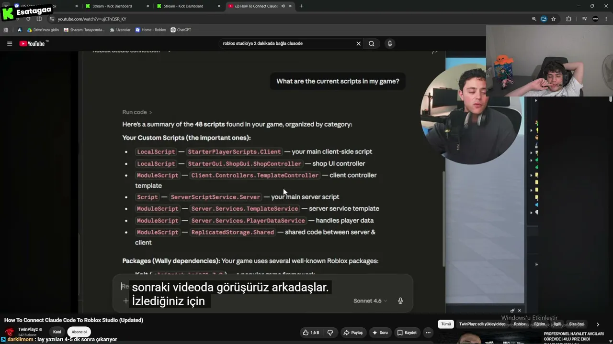Open more actions three-dot menu under video

(x=429, y=333)
